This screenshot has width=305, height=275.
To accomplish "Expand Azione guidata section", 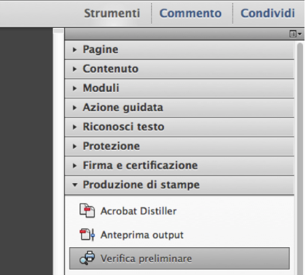I will point(180,108).
